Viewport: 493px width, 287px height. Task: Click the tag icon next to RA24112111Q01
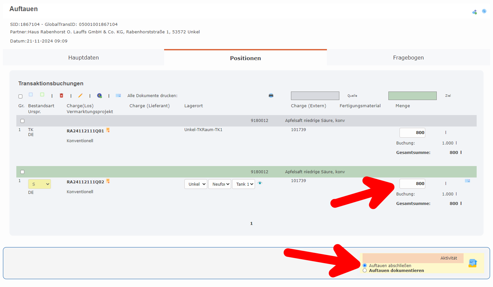tap(108, 130)
